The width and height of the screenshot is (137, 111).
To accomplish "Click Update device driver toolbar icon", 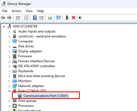I will 50,18.
